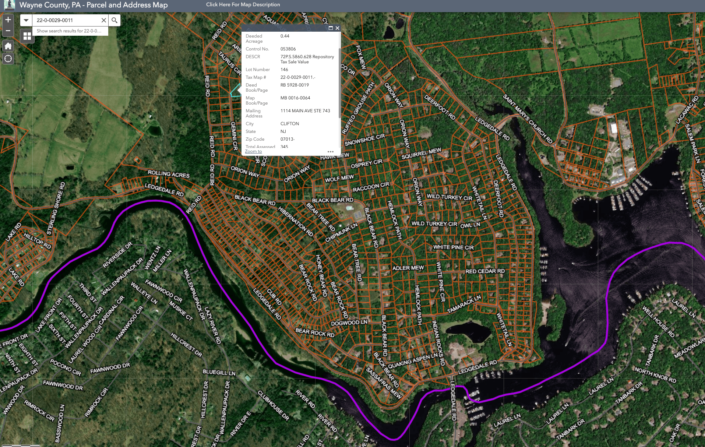This screenshot has width=705, height=447.
Task: Click the BLUEGILL LN label
Action: (x=219, y=372)
